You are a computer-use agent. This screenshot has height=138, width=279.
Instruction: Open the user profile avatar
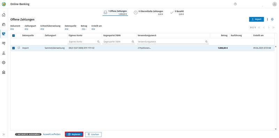(x=274, y=4)
